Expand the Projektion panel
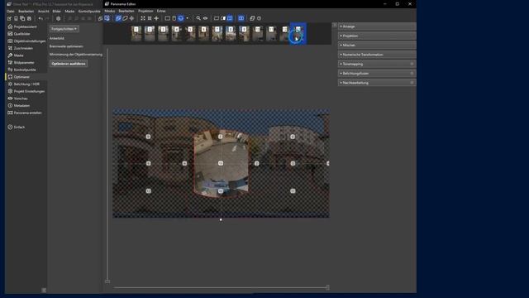The height and width of the screenshot is (298, 529). click(x=377, y=36)
